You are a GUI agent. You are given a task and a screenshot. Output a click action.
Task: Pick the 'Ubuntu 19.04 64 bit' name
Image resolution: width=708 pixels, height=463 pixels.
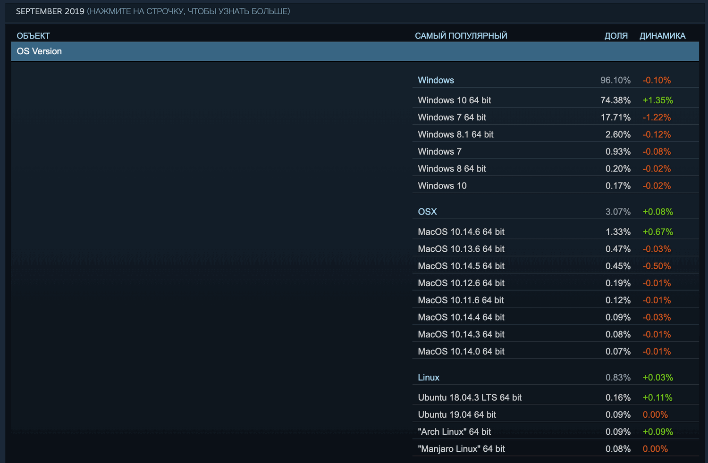pyautogui.click(x=457, y=414)
